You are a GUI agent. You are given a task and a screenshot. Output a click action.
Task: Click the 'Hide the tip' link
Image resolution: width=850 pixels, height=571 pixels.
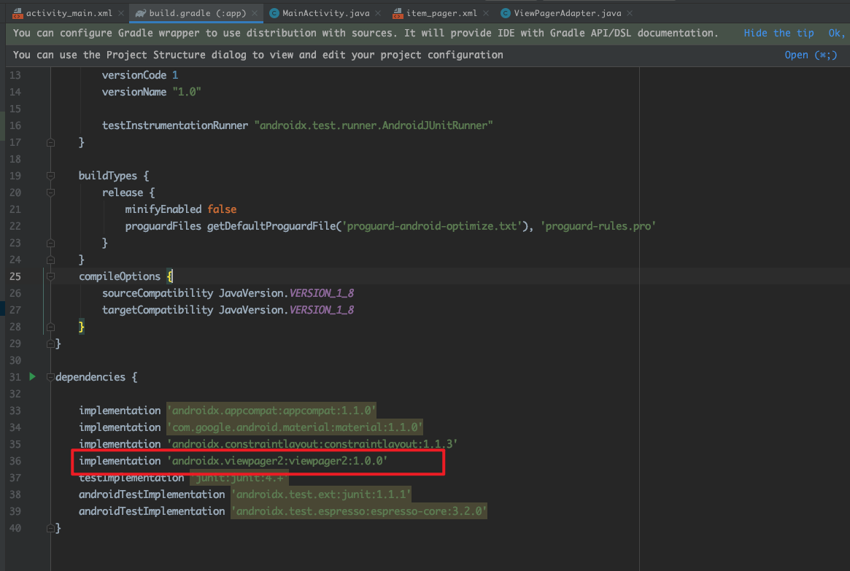click(x=778, y=33)
